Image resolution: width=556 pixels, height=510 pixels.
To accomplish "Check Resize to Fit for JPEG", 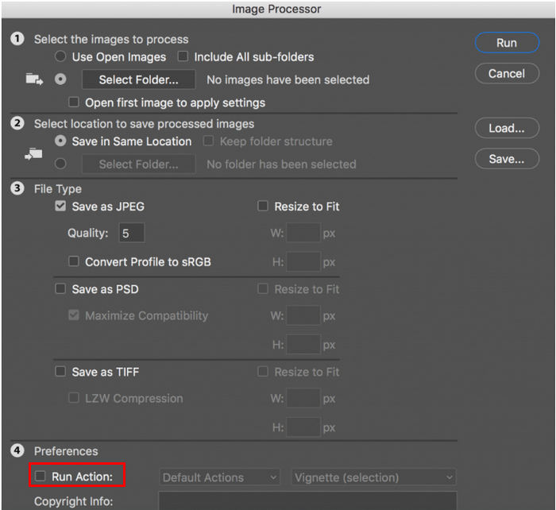I will 262,206.
